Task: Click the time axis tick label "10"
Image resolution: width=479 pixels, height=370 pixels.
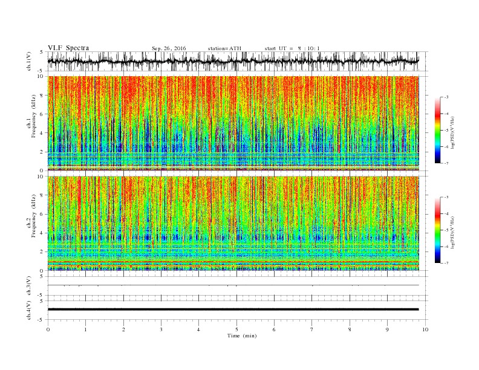Action: click(425, 329)
